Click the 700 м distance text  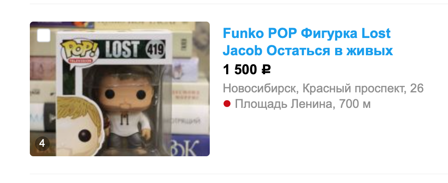355,104
